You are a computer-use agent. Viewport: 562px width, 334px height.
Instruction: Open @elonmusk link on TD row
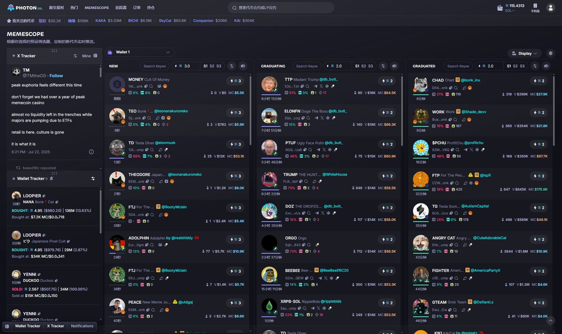[165, 143]
